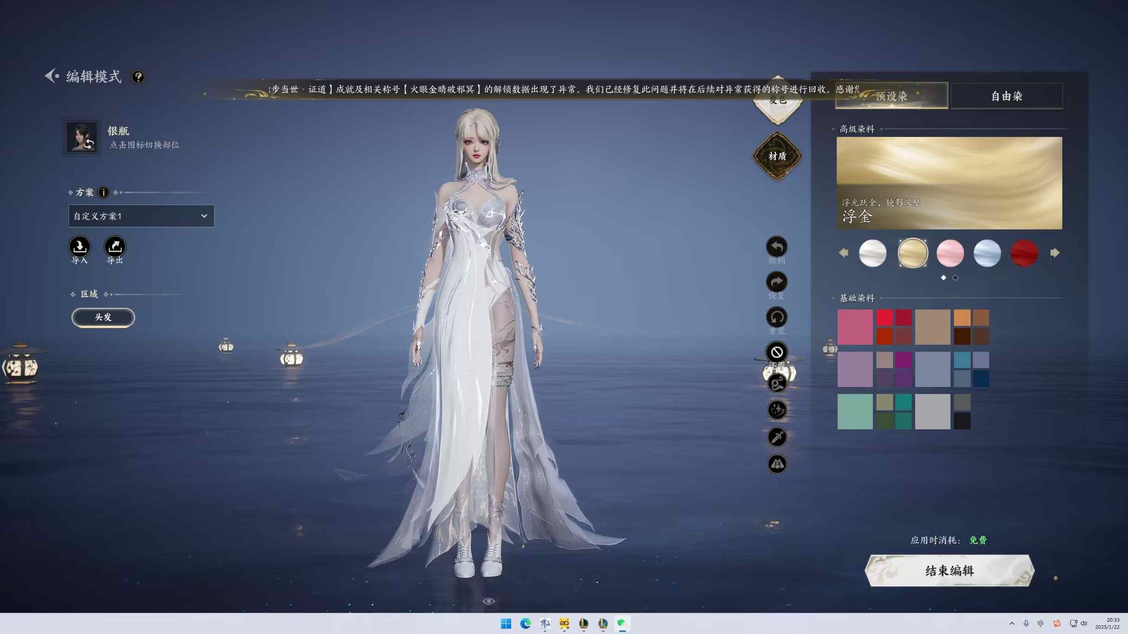Click the 应用时消耗 免费 cost text
The image size is (1128, 634).
[948, 540]
